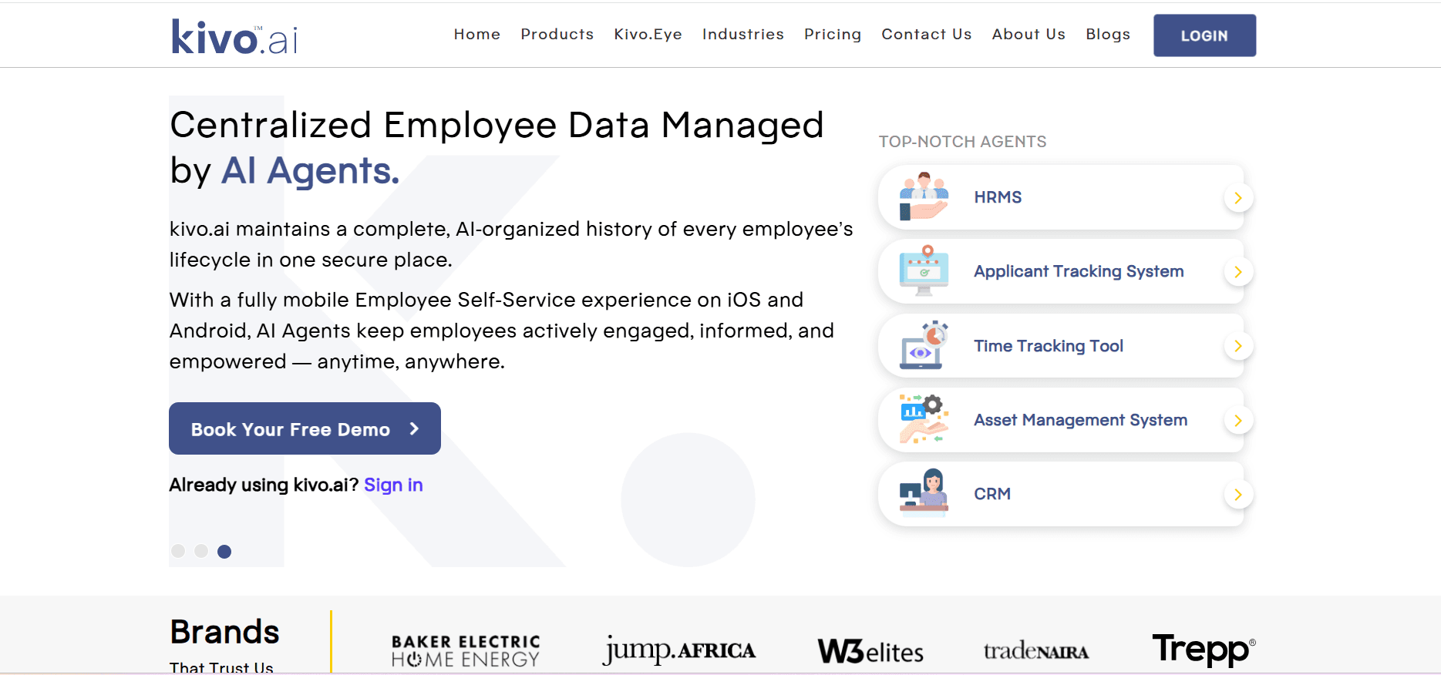The height and width of the screenshot is (675, 1441).
Task: Select the second carousel slide dot
Action: point(201,551)
